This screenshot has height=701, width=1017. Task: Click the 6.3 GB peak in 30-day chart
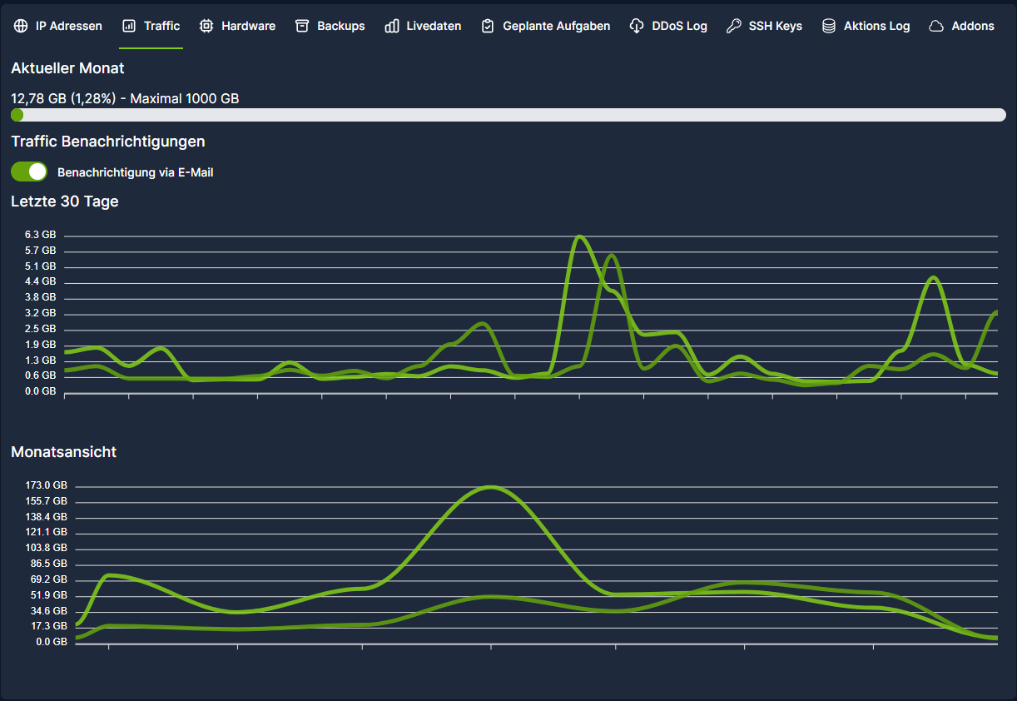point(580,237)
